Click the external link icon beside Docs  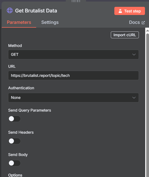pyautogui.click(x=143, y=23)
